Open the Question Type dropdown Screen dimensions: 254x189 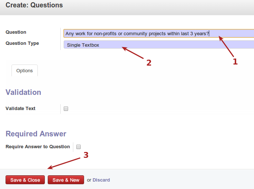(158, 45)
